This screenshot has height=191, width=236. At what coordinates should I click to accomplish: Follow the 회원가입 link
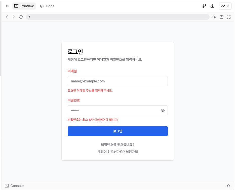point(132,152)
